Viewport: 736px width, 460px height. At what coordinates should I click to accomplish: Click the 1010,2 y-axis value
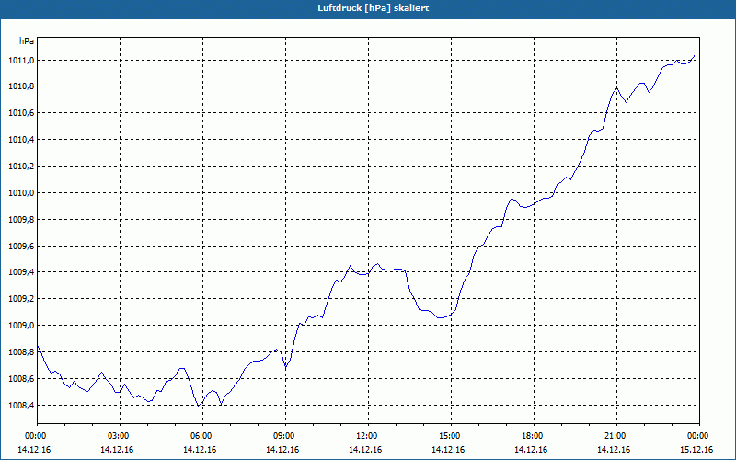(20, 167)
